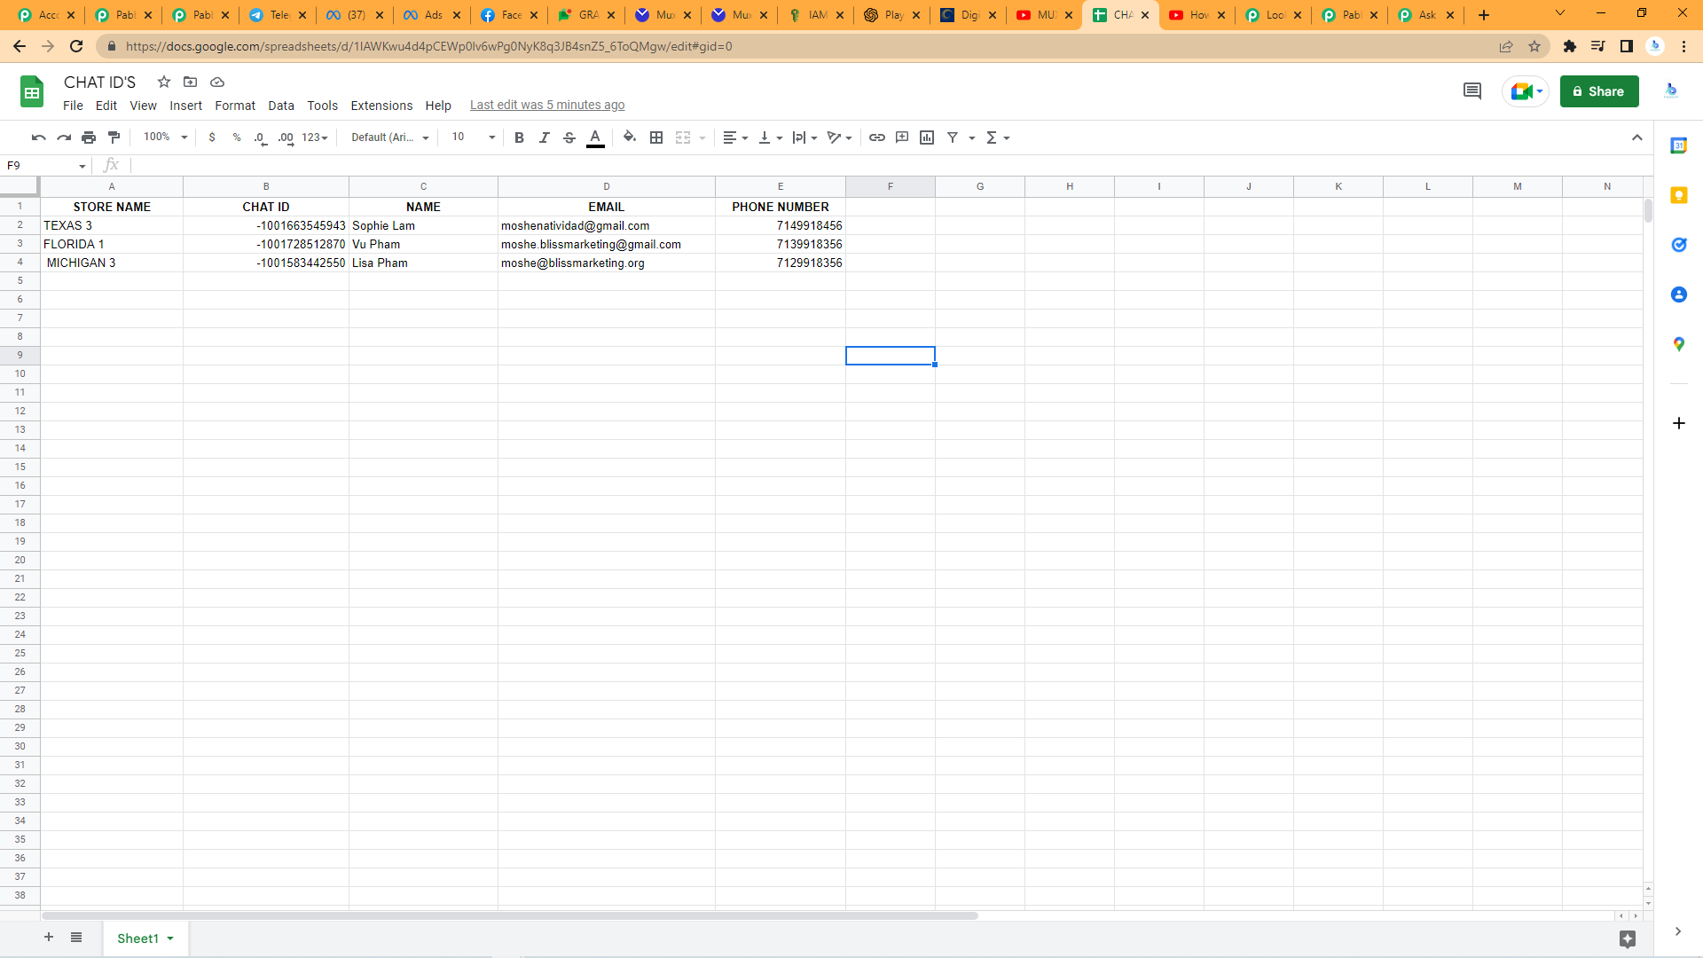Click the Share button
The image size is (1703, 958).
tap(1599, 91)
